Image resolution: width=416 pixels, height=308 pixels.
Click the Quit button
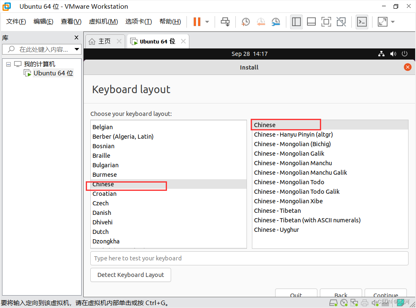[x=296, y=294]
